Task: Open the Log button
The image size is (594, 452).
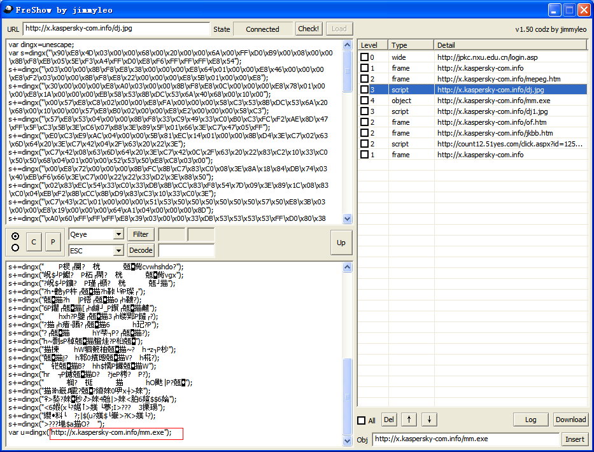Action: pos(531,420)
